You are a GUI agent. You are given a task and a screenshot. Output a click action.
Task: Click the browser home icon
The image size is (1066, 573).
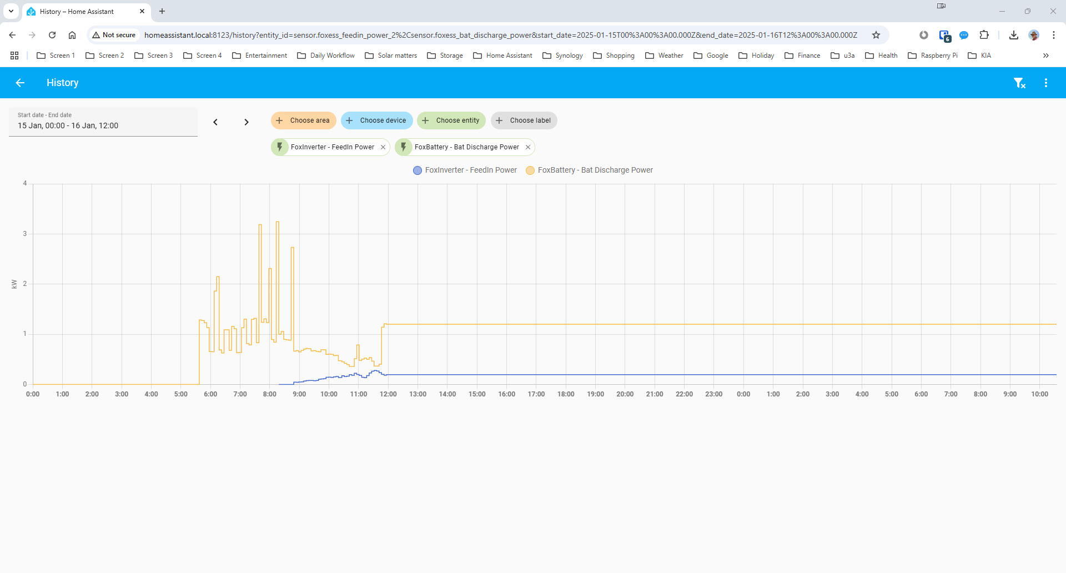72,35
